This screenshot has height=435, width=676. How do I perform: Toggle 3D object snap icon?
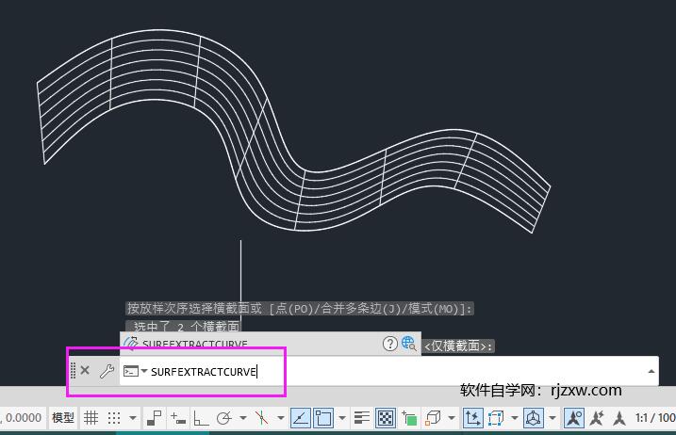tap(433, 417)
